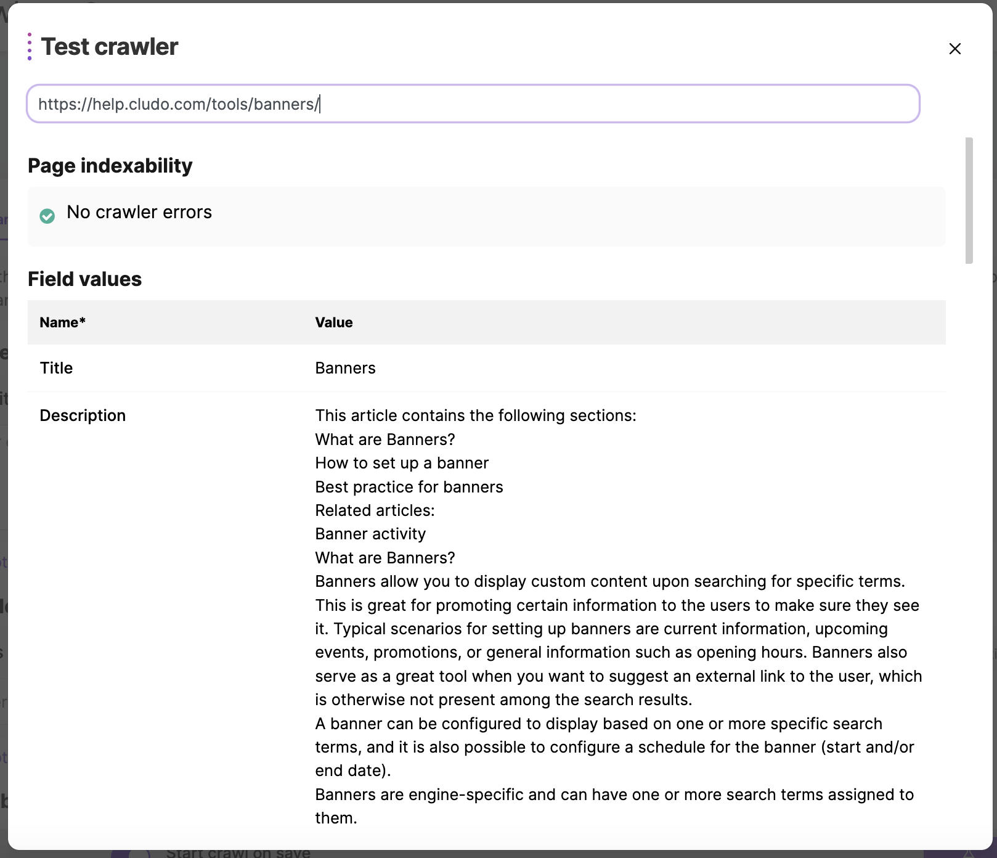Click the Value column header
This screenshot has width=997, height=858.
(x=334, y=322)
